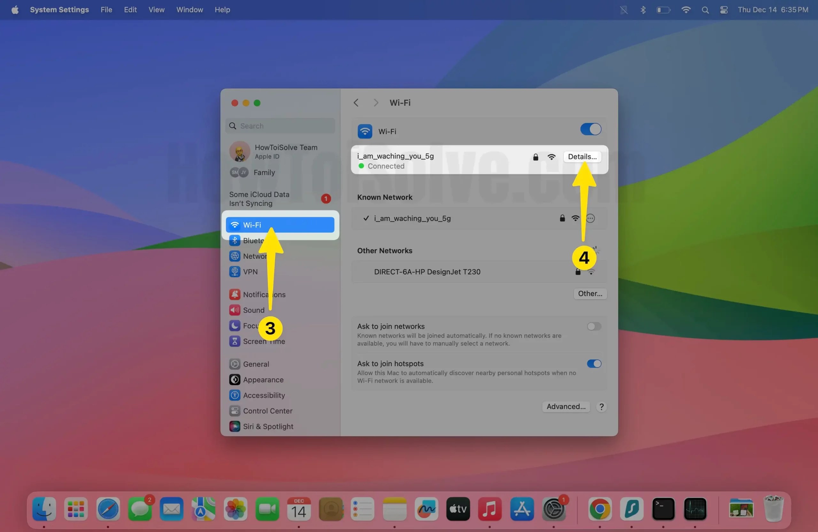Click the Details button for the connected network
Screen dimensions: 818x532
(582, 157)
